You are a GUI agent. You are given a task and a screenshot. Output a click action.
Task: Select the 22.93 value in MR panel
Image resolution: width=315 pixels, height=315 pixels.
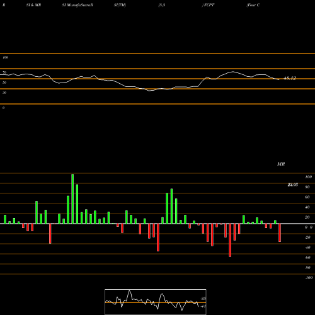293,185
